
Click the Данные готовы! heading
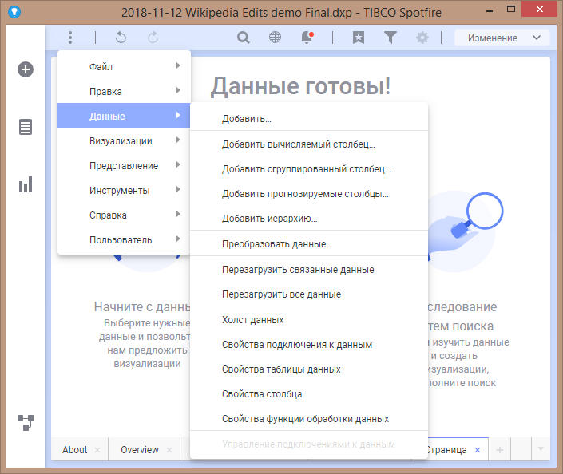[300, 86]
